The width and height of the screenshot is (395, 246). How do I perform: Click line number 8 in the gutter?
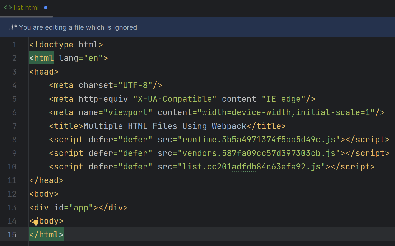[14, 140]
